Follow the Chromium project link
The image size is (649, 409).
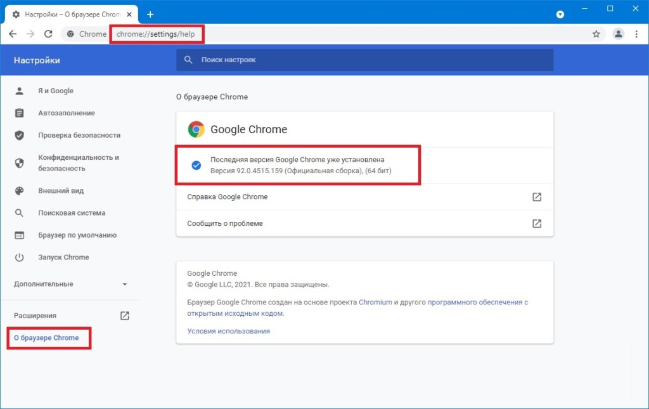[x=375, y=302]
